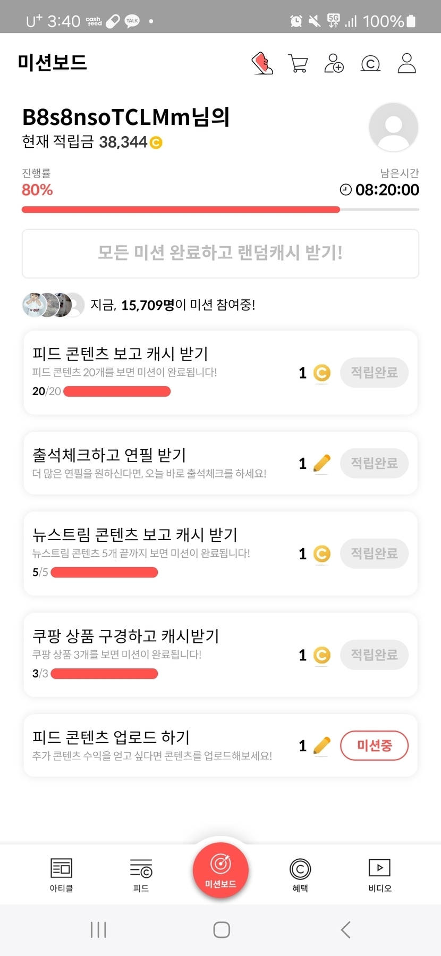
Task: Tap 적립완료 for 쿠팡 상품 mission
Action: pos(374,655)
